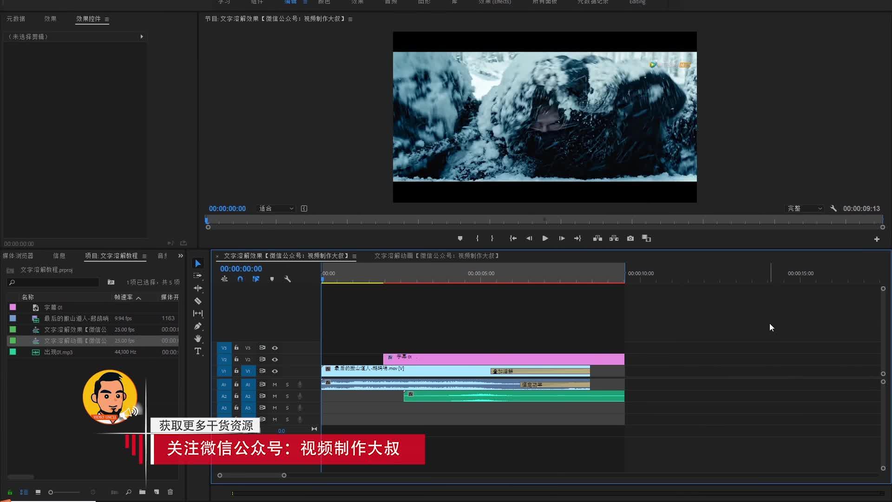Toggle Linked Selection in timeline

[256, 279]
